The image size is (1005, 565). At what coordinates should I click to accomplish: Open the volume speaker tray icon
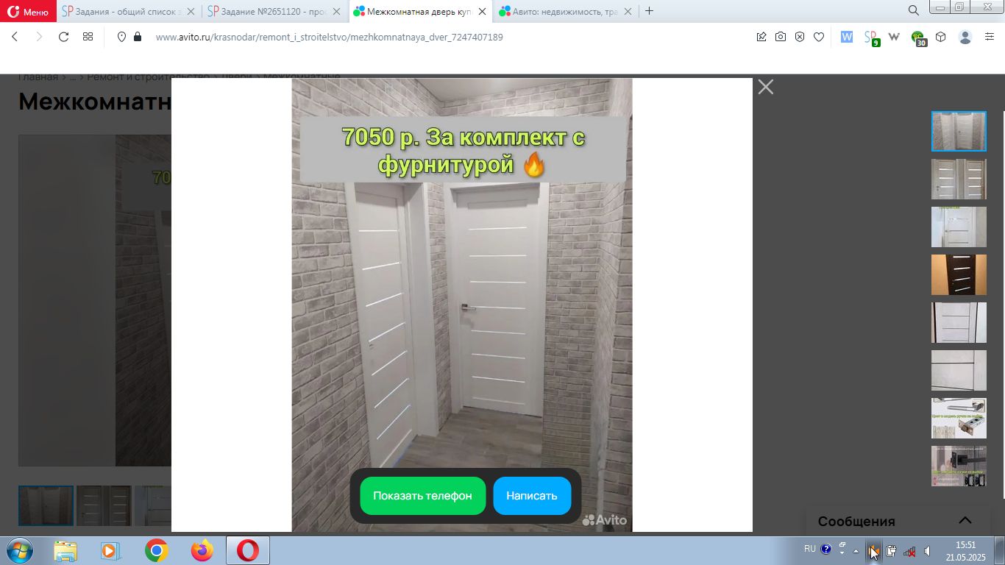928,551
